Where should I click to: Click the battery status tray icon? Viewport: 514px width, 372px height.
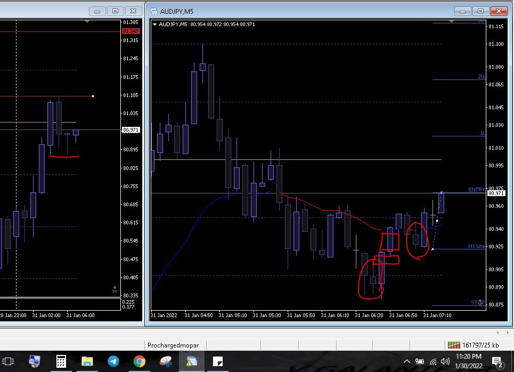(x=420, y=362)
